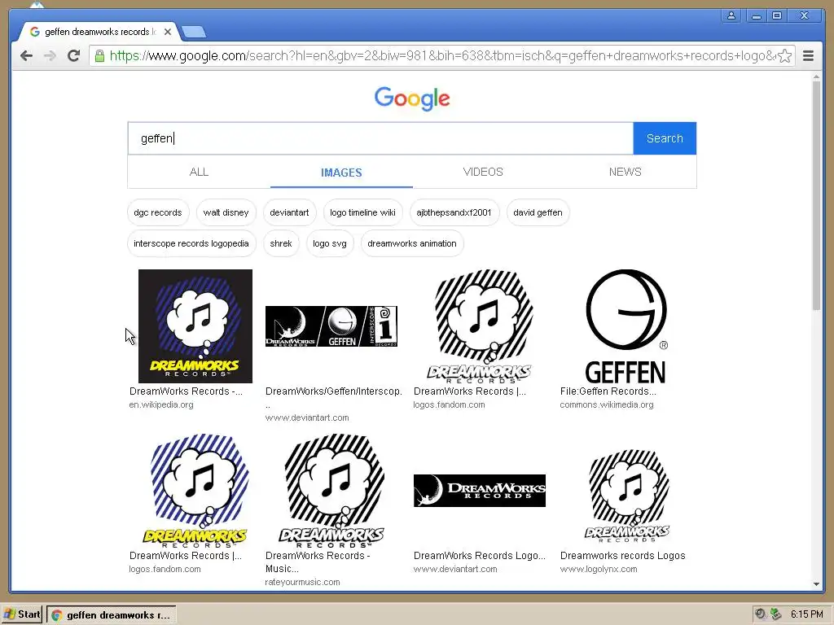Open the NEWS tab
The width and height of the screenshot is (834, 625).
click(x=625, y=172)
